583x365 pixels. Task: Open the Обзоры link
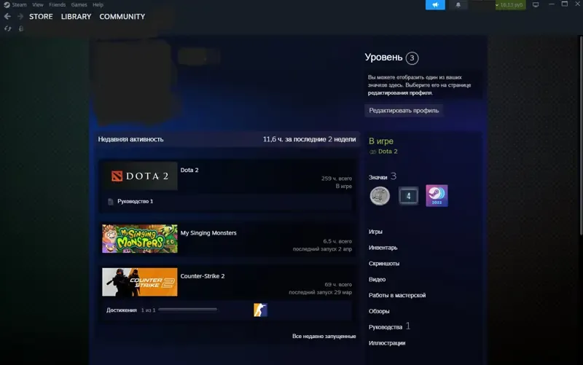click(x=379, y=311)
